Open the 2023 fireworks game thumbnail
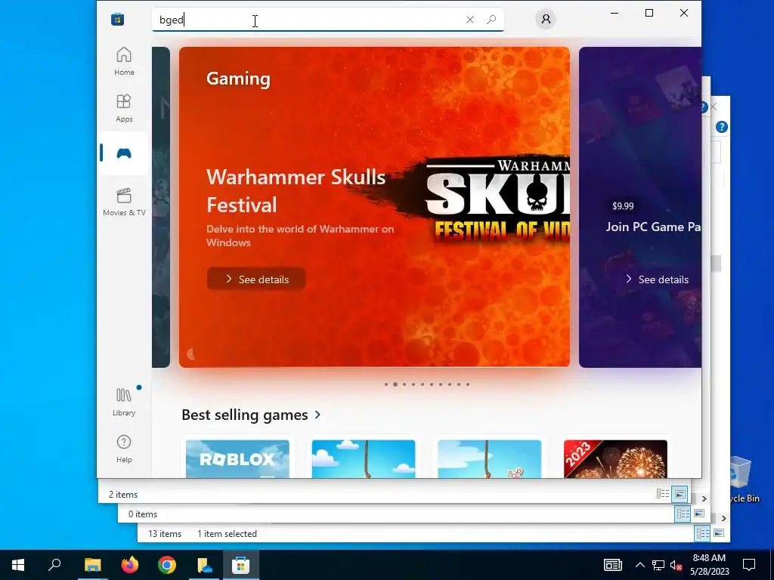The image size is (774, 580). coord(615,458)
